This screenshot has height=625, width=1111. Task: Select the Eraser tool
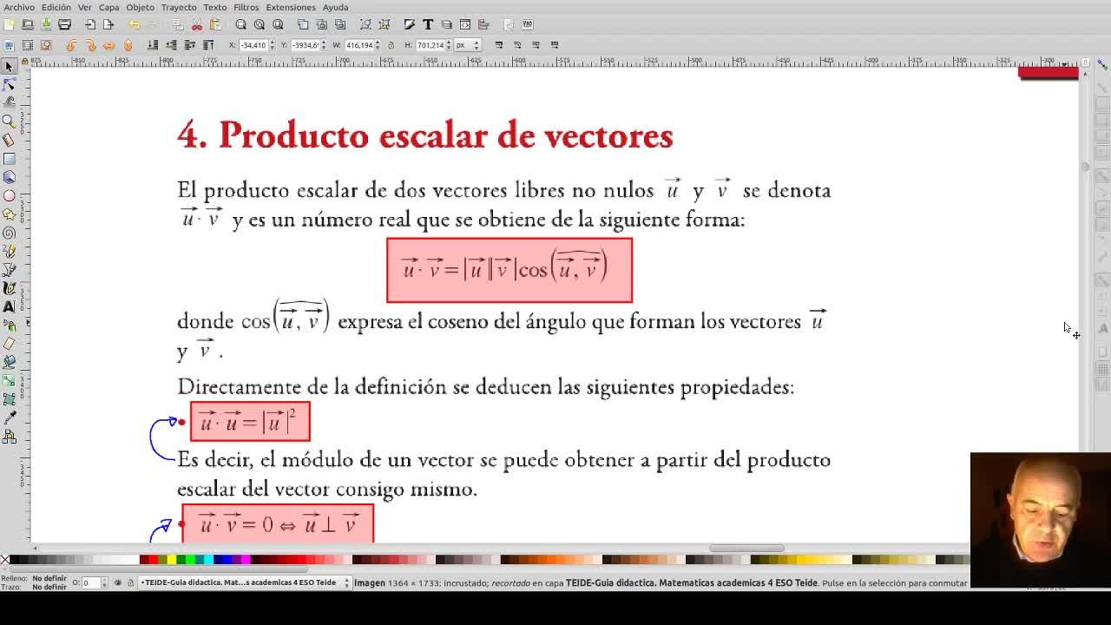coord(10,344)
